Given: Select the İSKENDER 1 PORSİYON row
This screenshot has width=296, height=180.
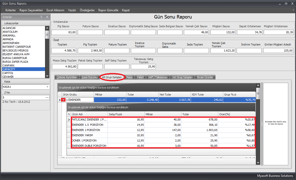Looking at the screenshot, I should [163, 130].
